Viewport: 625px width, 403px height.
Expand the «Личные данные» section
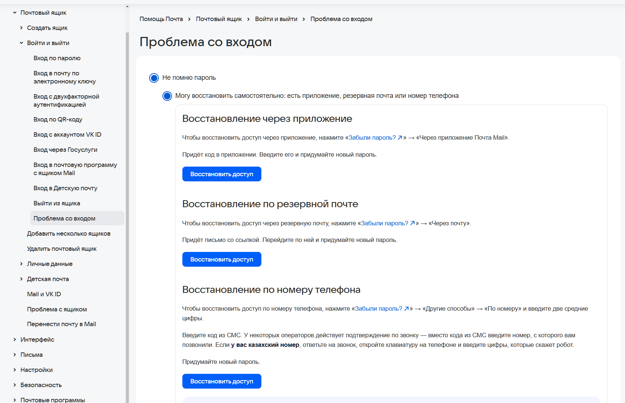pyautogui.click(x=21, y=264)
